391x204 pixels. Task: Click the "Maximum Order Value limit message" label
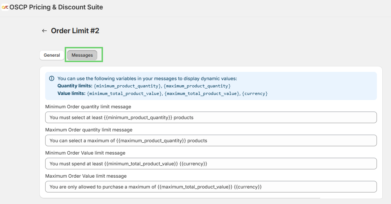point(86,176)
